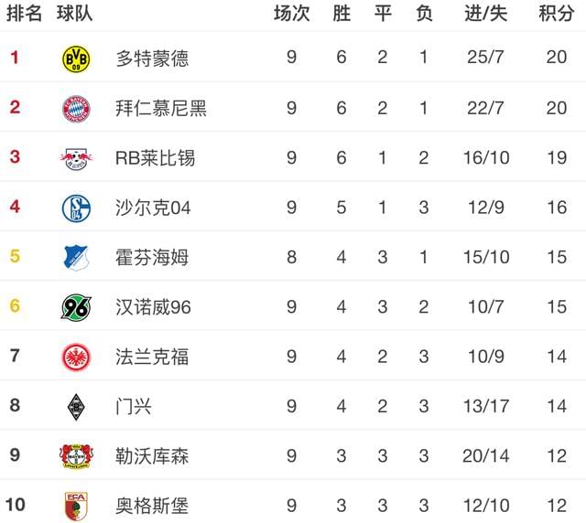Click the Borussia Dortmund BVB logo
586x523 pixels.
click(76, 59)
